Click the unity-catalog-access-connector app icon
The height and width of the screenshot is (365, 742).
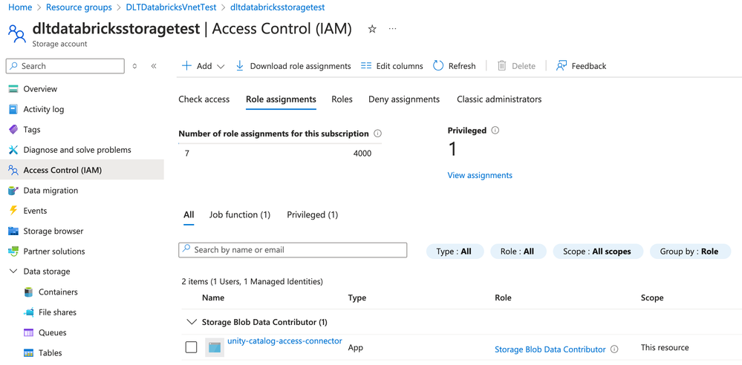coord(215,347)
